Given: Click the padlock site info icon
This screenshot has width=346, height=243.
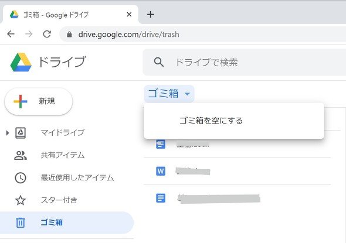Looking at the screenshot, I should pos(69,35).
